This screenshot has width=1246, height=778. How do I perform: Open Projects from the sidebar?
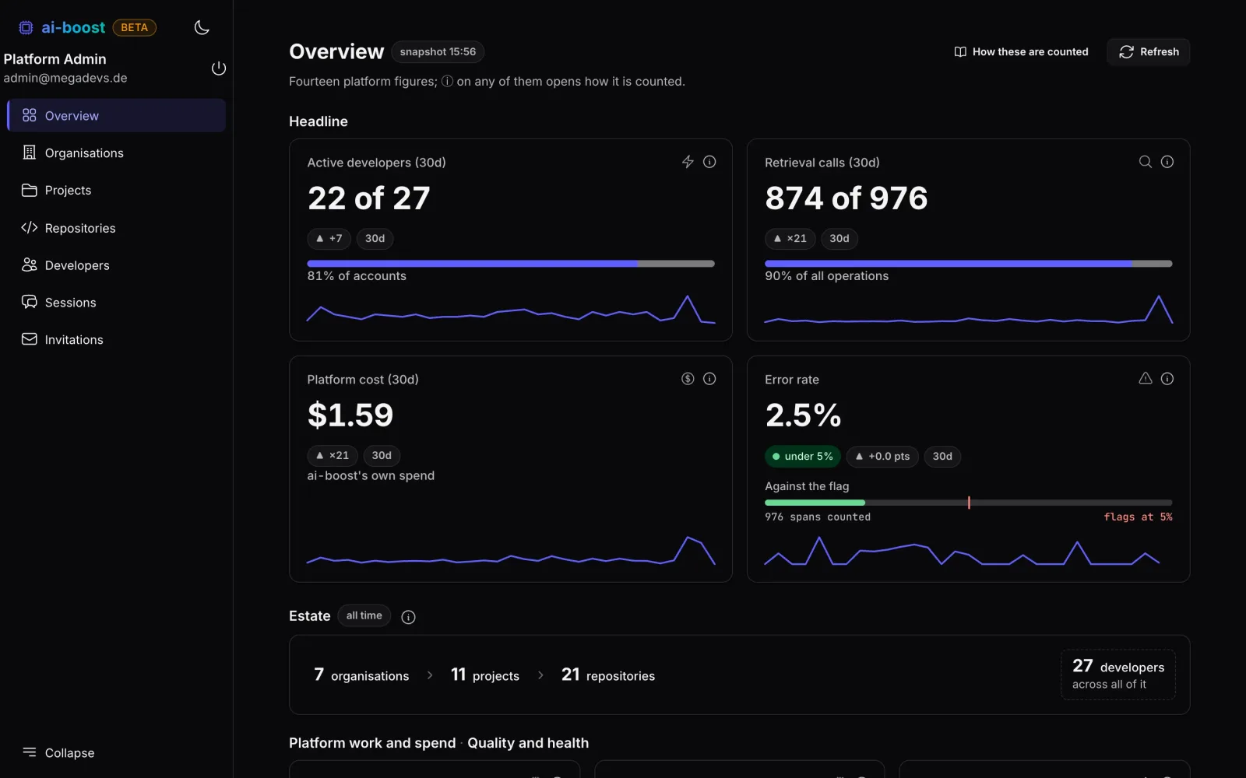tap(117, 191)
